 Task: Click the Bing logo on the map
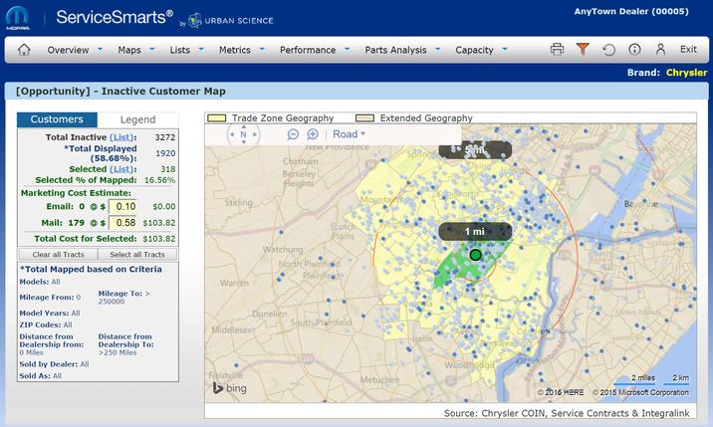[230, 388]
